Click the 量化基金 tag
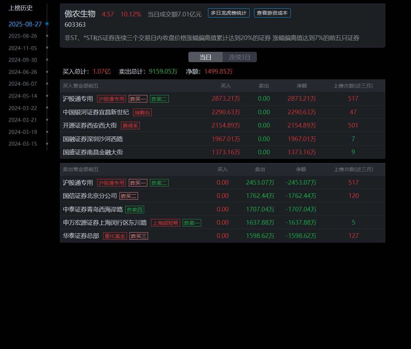 (115, 236)
